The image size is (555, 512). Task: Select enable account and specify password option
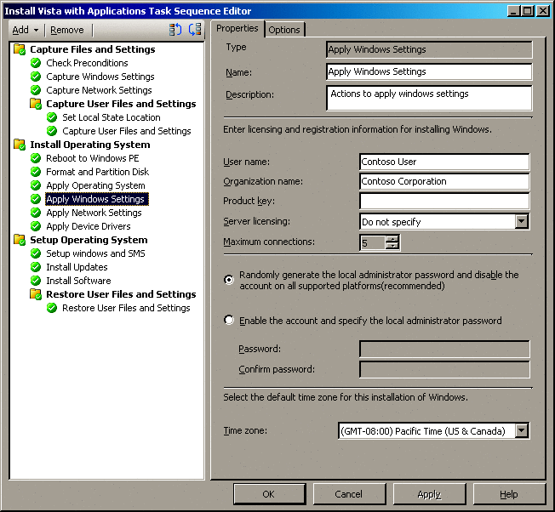coord(228,321)
